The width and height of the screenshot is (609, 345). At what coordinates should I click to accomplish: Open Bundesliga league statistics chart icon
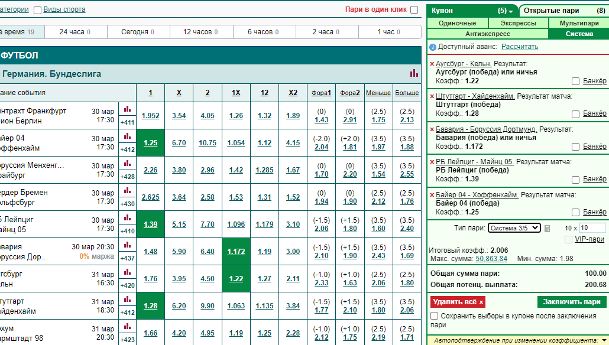coord(414,73)
